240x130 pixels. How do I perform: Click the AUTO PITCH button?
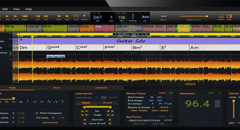coord(50,123)
